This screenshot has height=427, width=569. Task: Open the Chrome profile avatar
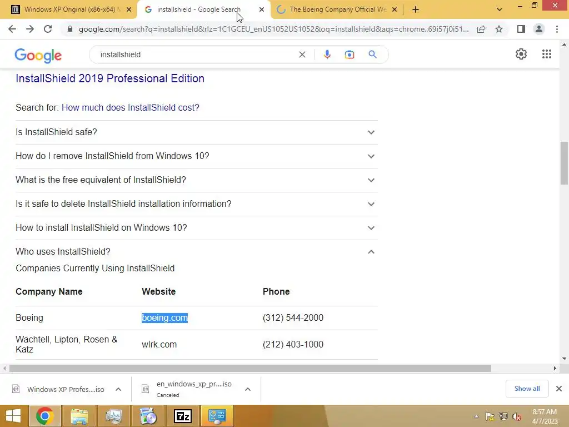tap(539, 29)
